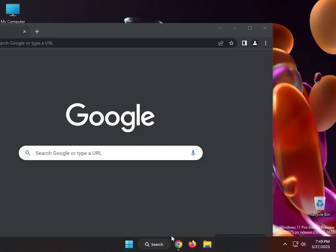Toggle the Chrome side panel

(x=244, y=43)
